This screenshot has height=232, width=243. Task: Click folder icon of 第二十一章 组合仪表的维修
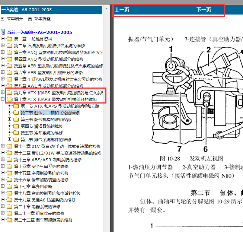(9, 213)
